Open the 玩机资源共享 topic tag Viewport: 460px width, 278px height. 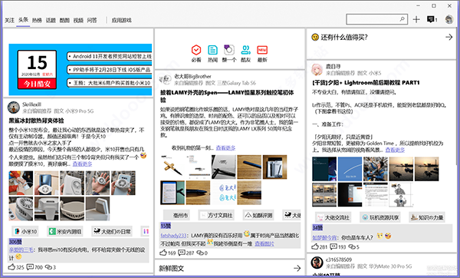point(380,217)
